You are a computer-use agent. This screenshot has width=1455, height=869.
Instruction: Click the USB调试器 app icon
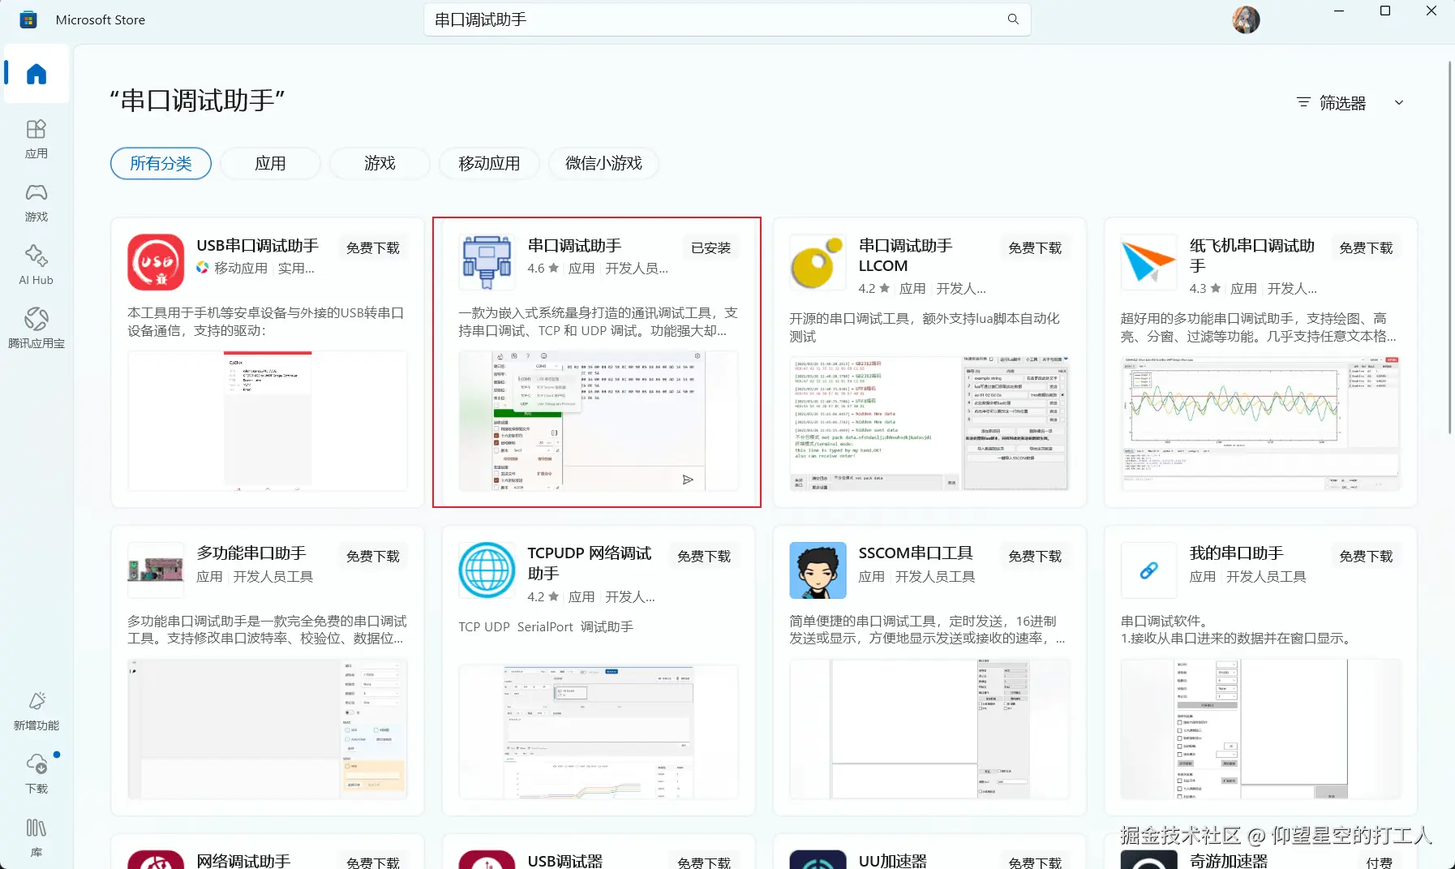(x=487, y=860)
